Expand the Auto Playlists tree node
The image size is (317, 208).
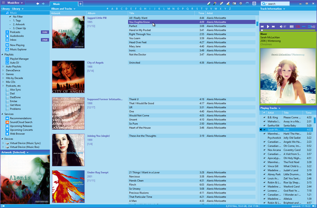[x=3, y=66]
